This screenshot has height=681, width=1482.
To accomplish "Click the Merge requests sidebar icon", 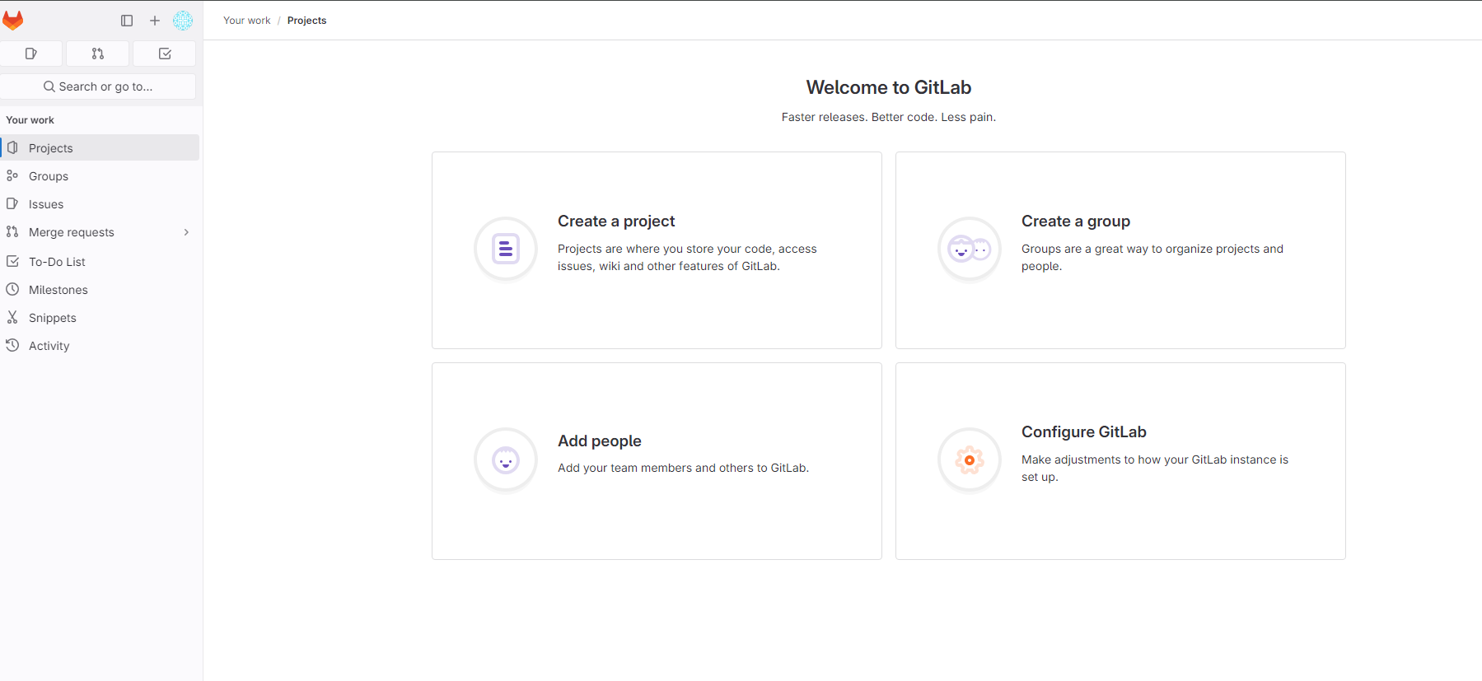I will 12,231.
